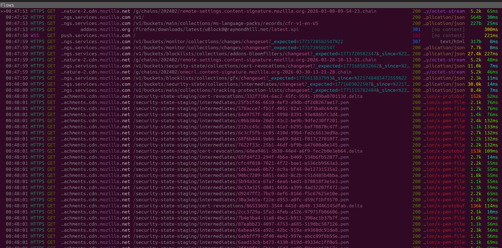The height and width of the screenshot is (248, 502).
Task: Open the blocklists gfx changeset flow
Action: click(251, 78)
